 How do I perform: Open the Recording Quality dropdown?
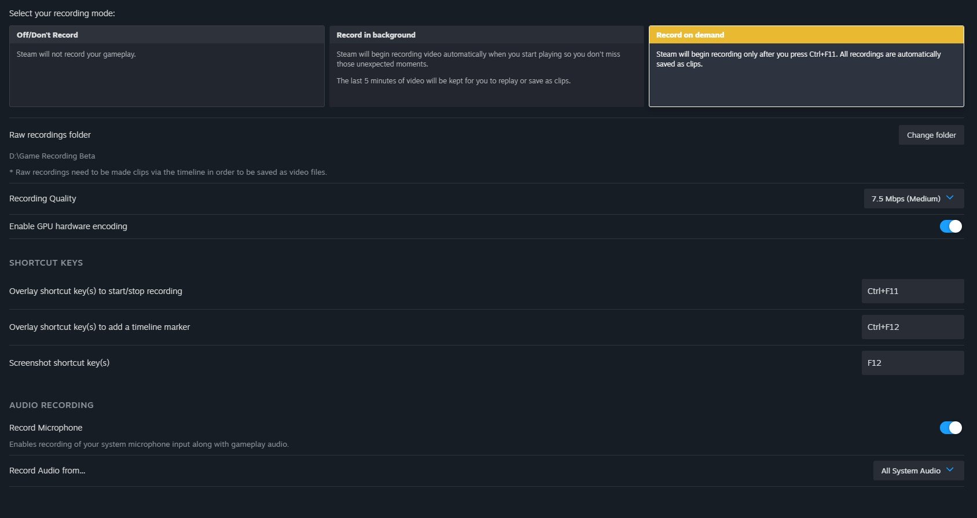pos(914,199)
